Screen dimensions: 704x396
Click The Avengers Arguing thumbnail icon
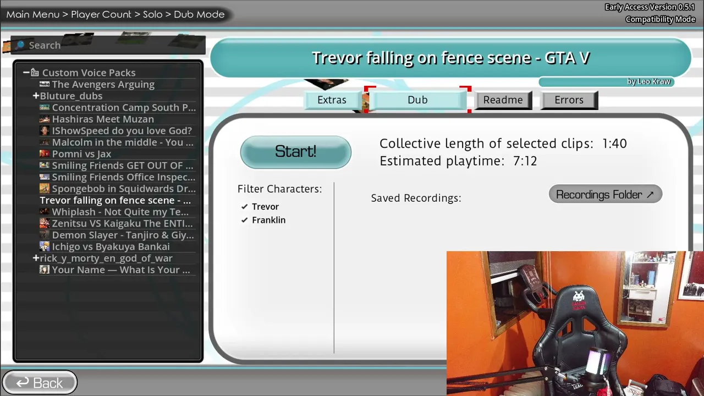[45, 84]
